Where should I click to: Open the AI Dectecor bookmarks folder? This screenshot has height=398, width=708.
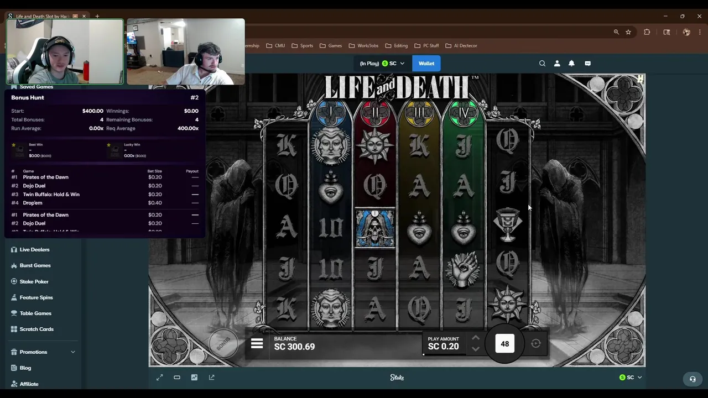tap(461, 46)
